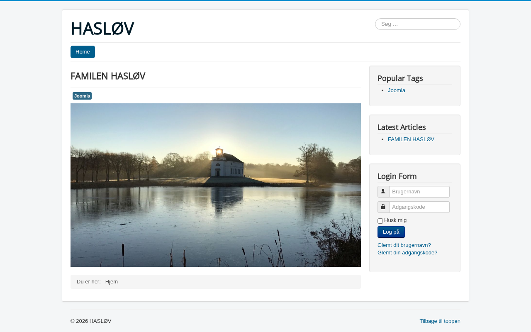
Task: Follow the Glemt dit brugernavn link
Action: point(404,245)
